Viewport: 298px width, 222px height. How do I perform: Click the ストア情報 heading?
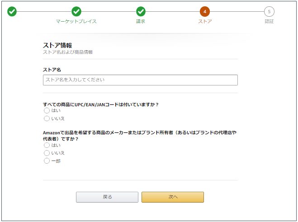point(57,45)
